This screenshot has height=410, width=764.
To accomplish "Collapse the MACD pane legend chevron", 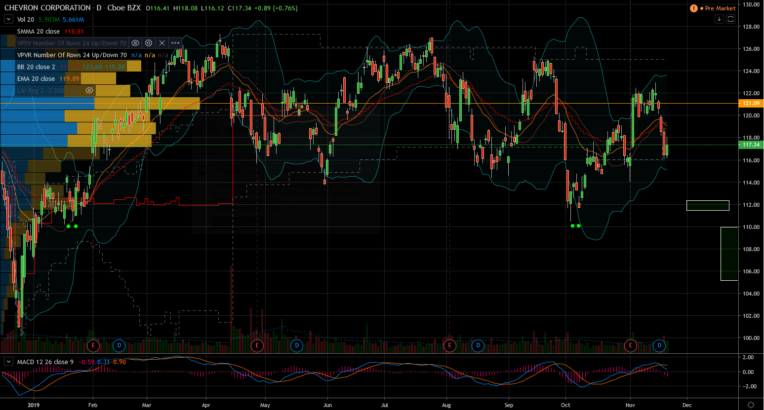I will click(x=8, y=362).
